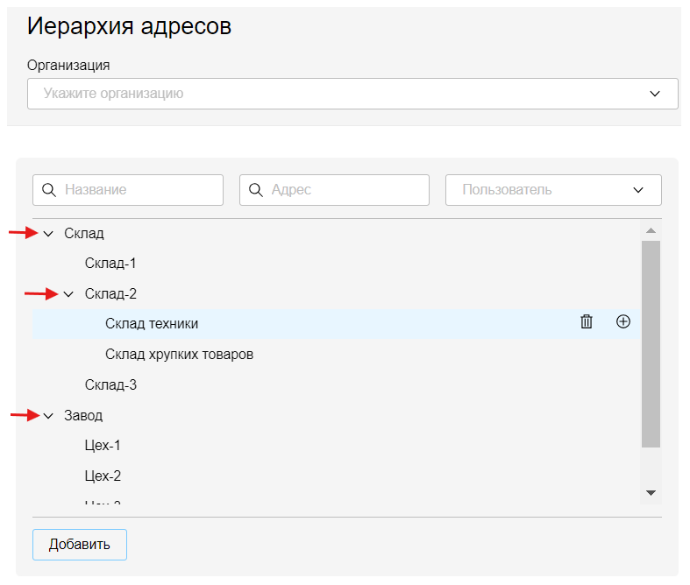
Task: Select Цех-1 in the tree
Action: click(103, 446)
